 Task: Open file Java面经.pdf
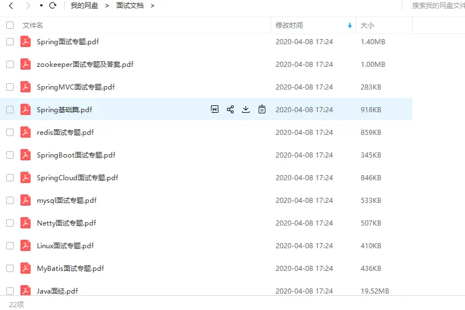[x=57, y=291]
